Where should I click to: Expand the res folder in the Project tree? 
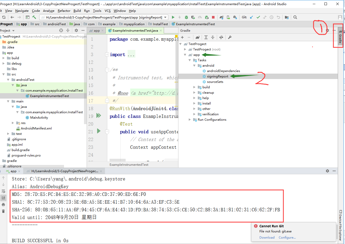pos(13,123)
